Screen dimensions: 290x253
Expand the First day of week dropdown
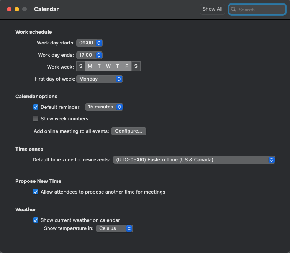[x=100, y=79]
